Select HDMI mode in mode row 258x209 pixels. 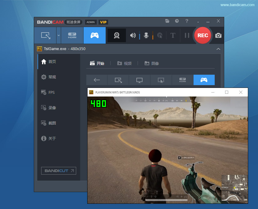[x=183, y=80]
